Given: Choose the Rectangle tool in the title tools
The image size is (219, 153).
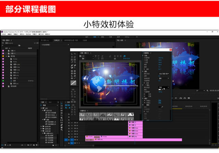Looking at the screenshot, I should click(72, 71).
